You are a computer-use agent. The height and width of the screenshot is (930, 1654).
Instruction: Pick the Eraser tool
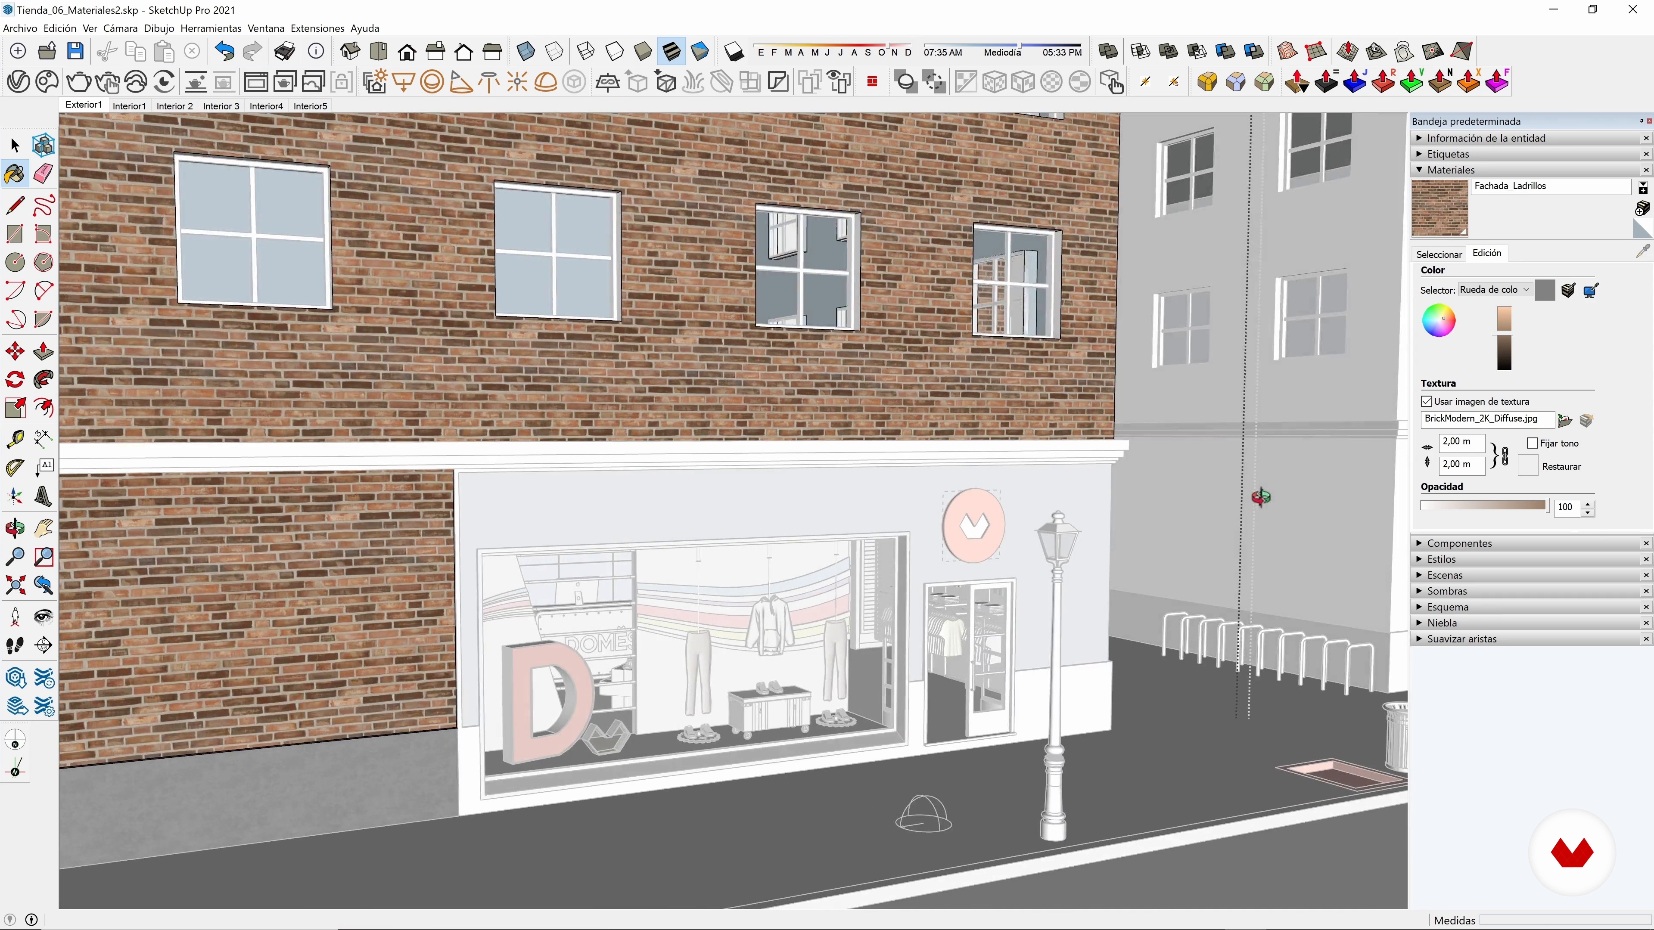[43, 174]
